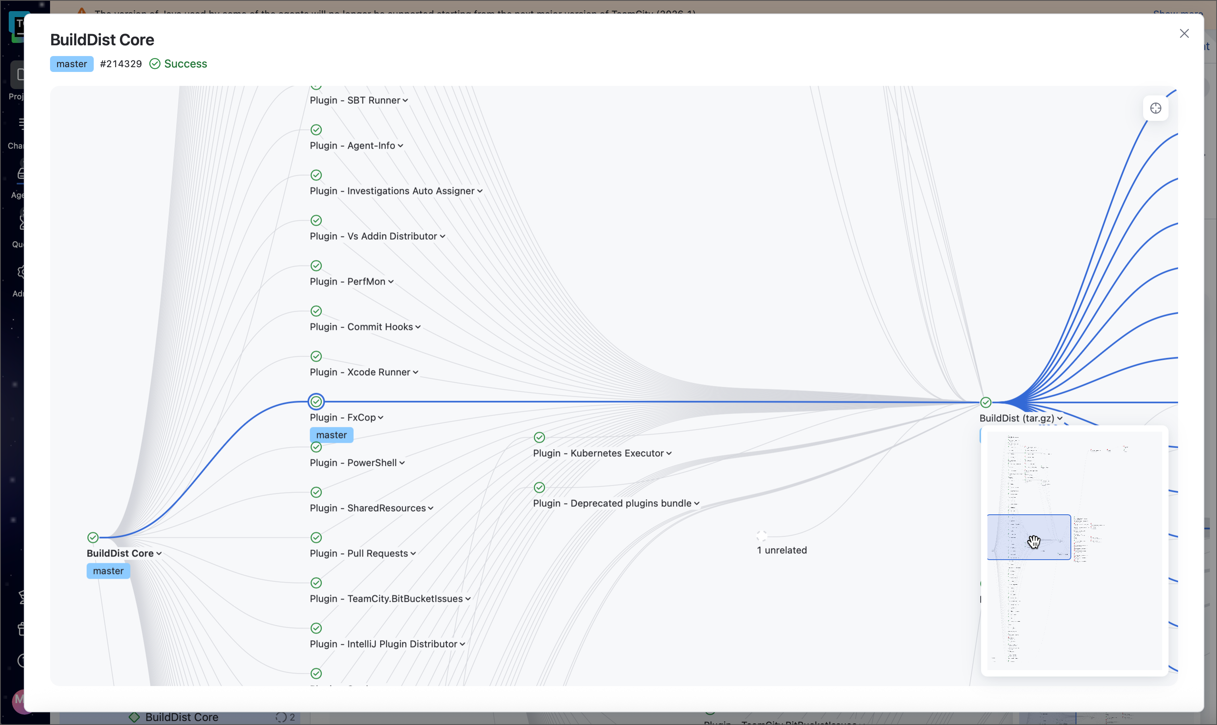Click the Plugin - Pull Requests label
1217x725 pixels.
[359, 554]
